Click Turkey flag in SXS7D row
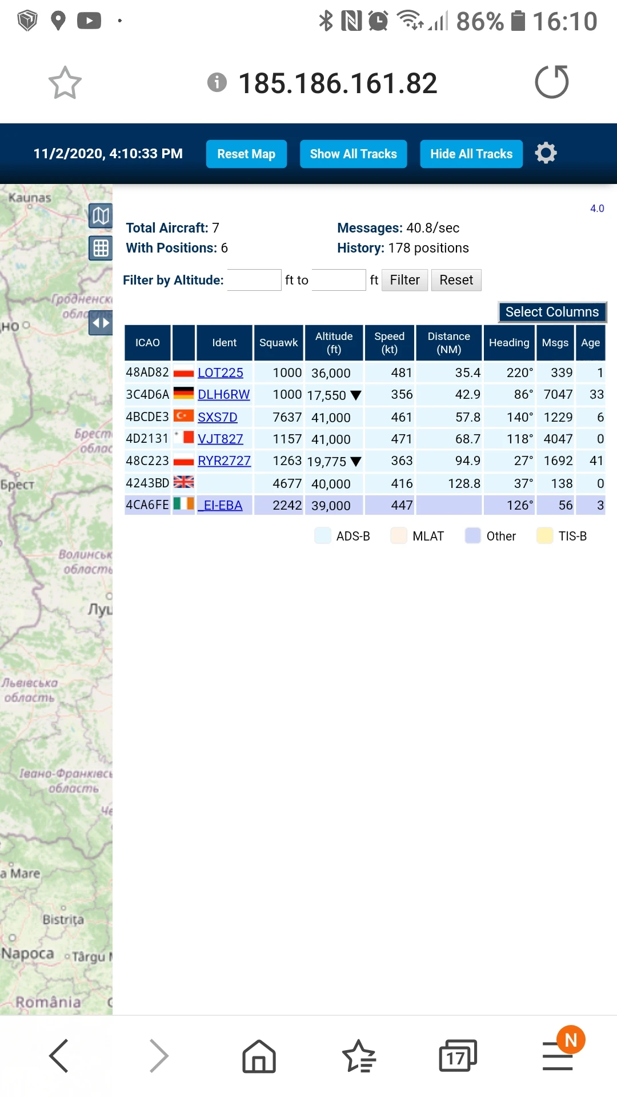Image resolution: width=617 pixels, height=1097 pixels. coord(183,417)
